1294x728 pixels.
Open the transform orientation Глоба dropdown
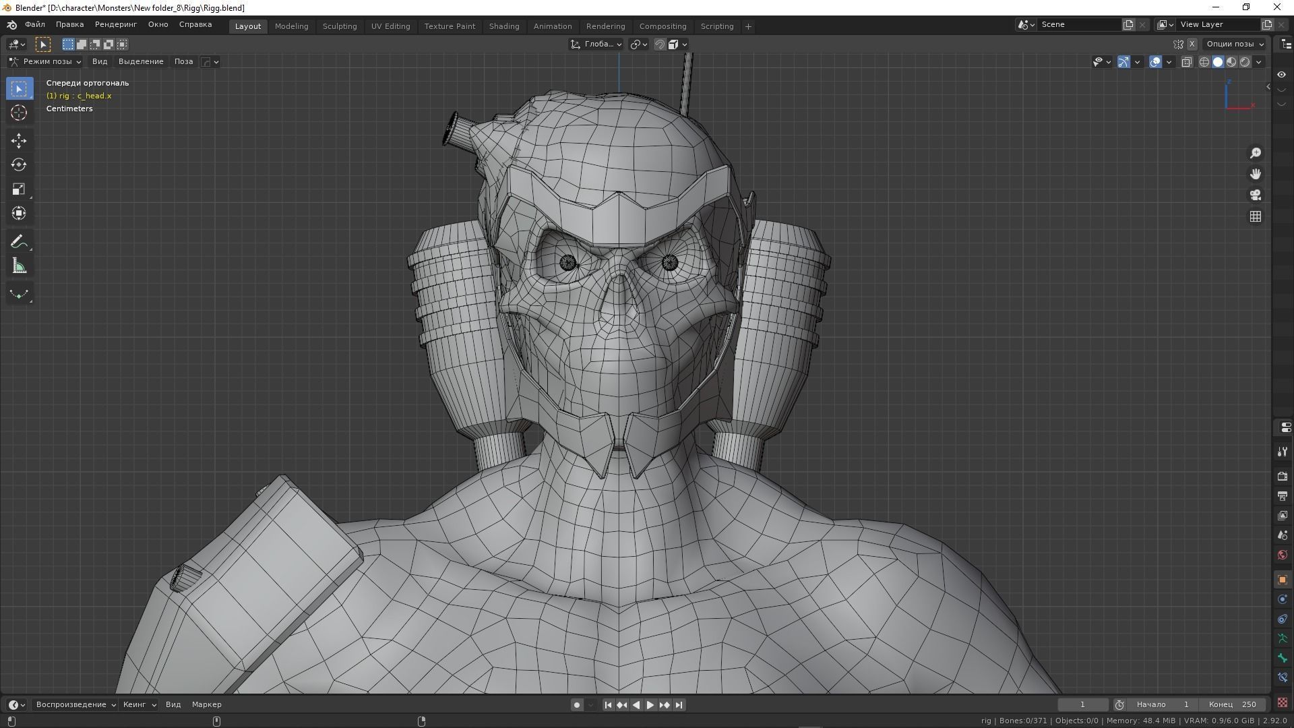coord(596,44)
